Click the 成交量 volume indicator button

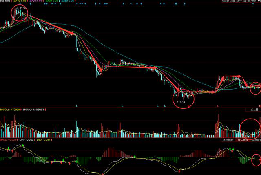click(x=252, y=110)
